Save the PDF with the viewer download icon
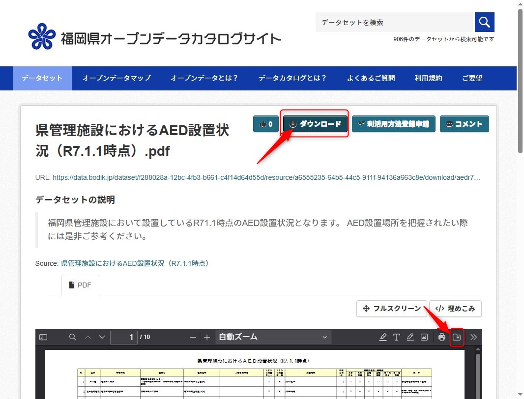This screenshot has width=524, height=399. pyautogui.click(x=457, y=337)
